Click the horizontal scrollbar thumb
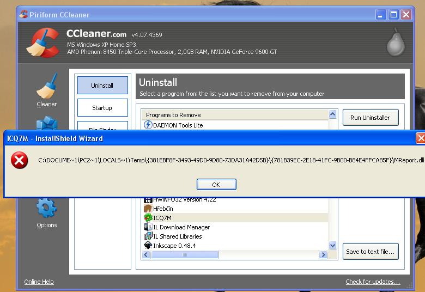The width and height of the screenshot is (425, 292). coord(185,254)
